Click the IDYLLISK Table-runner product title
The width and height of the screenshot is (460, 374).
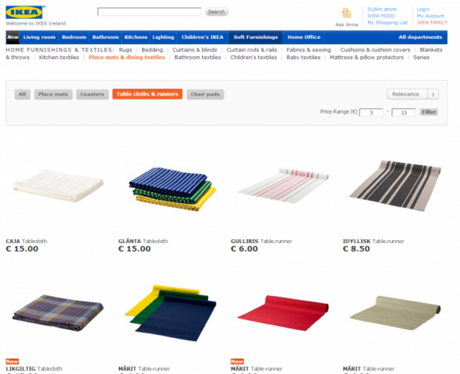pos(374,242)
